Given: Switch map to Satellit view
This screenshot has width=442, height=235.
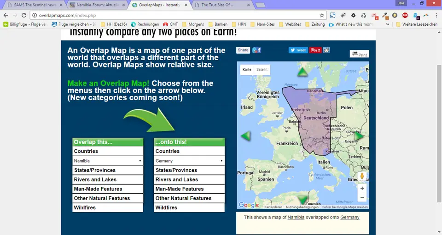Looking at the screenshot, I should point(262,69).
